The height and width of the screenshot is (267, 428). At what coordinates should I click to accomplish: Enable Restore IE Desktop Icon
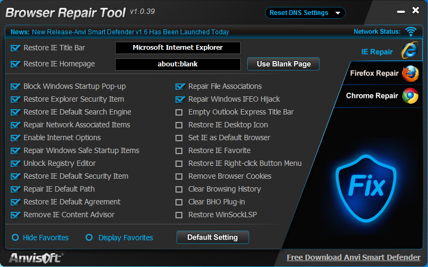(x=179, y=125)
